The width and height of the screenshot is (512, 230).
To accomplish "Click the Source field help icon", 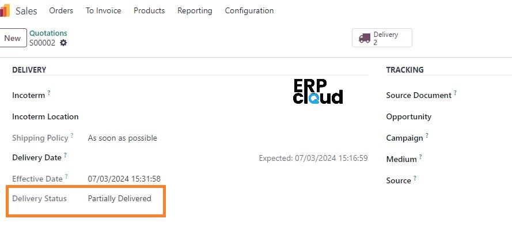I will 415,178.
